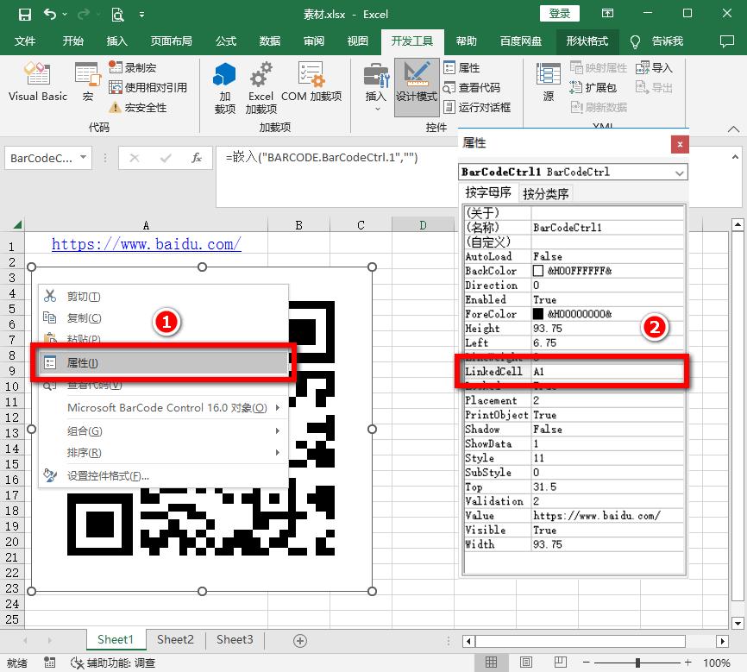Screen dimensions: 747x672
Task: Open print preview from quick access toolbar
Action: (x=117, y=15)
